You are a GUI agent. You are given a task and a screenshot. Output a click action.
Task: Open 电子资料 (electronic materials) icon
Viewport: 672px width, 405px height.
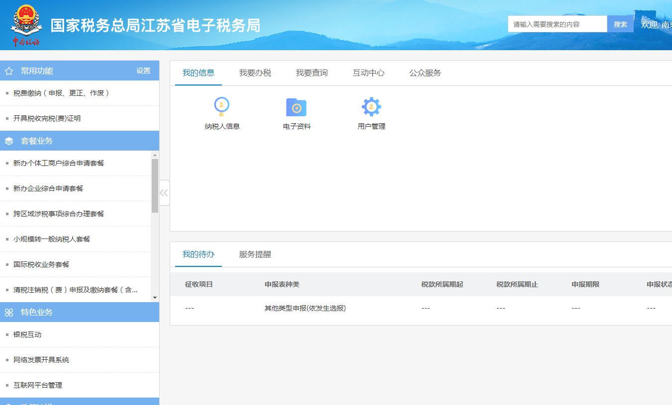point(296,112)
